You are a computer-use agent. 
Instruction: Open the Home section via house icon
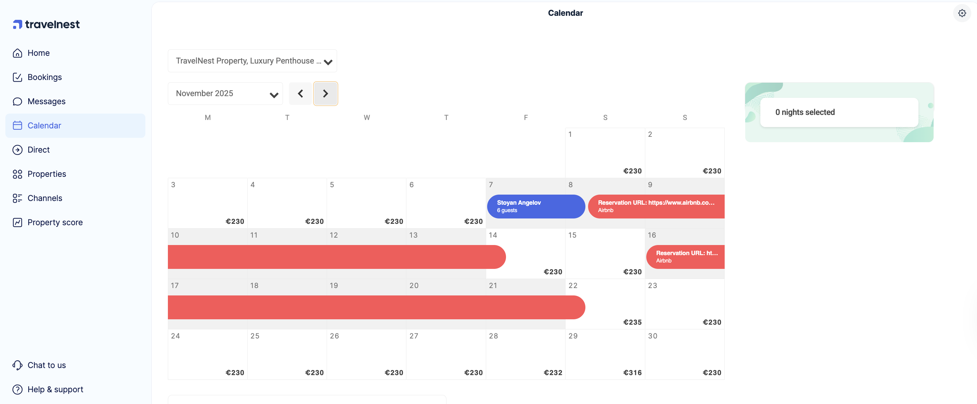[17, 53]
